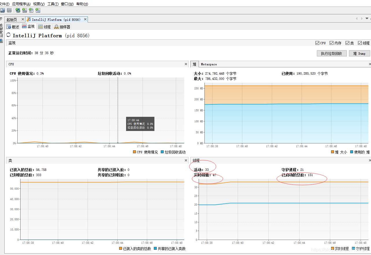This screenshot has height=255, width=371.
Task: Switch to the 概述 overview tab
Action: [x=13, y=27]
